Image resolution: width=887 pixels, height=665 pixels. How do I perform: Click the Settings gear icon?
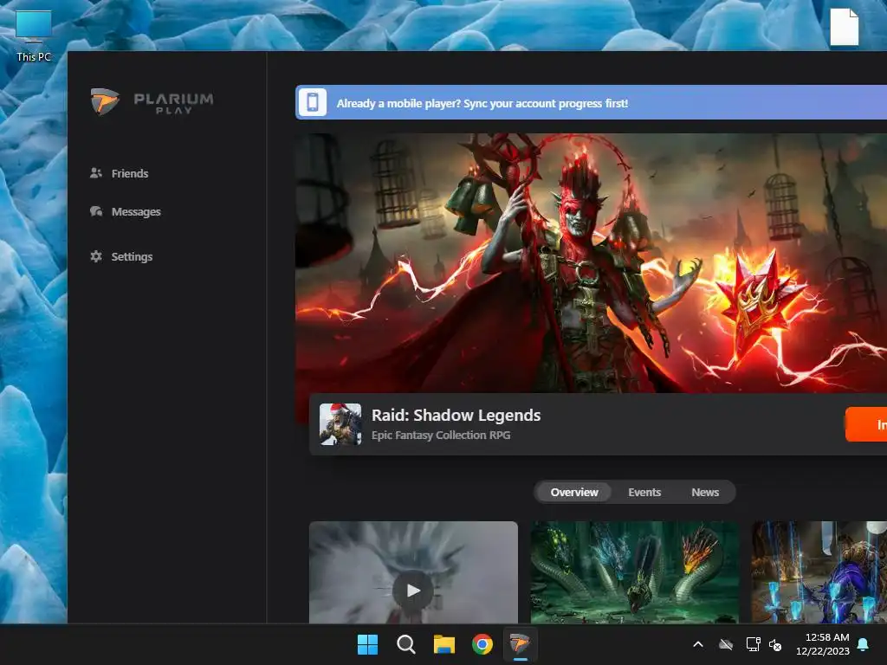click(x=96, y=256)
